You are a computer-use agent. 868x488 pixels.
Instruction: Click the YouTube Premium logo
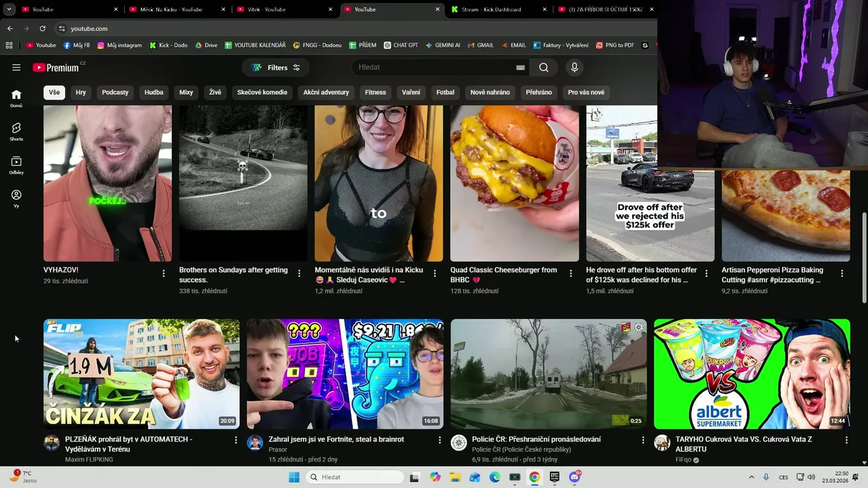pos(56,68)
